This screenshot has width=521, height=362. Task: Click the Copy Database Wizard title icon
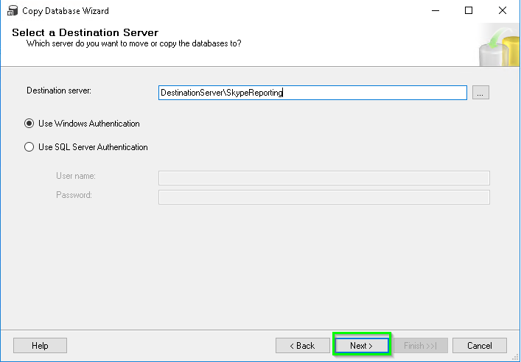pyautogui.click(x=13, y=10)
